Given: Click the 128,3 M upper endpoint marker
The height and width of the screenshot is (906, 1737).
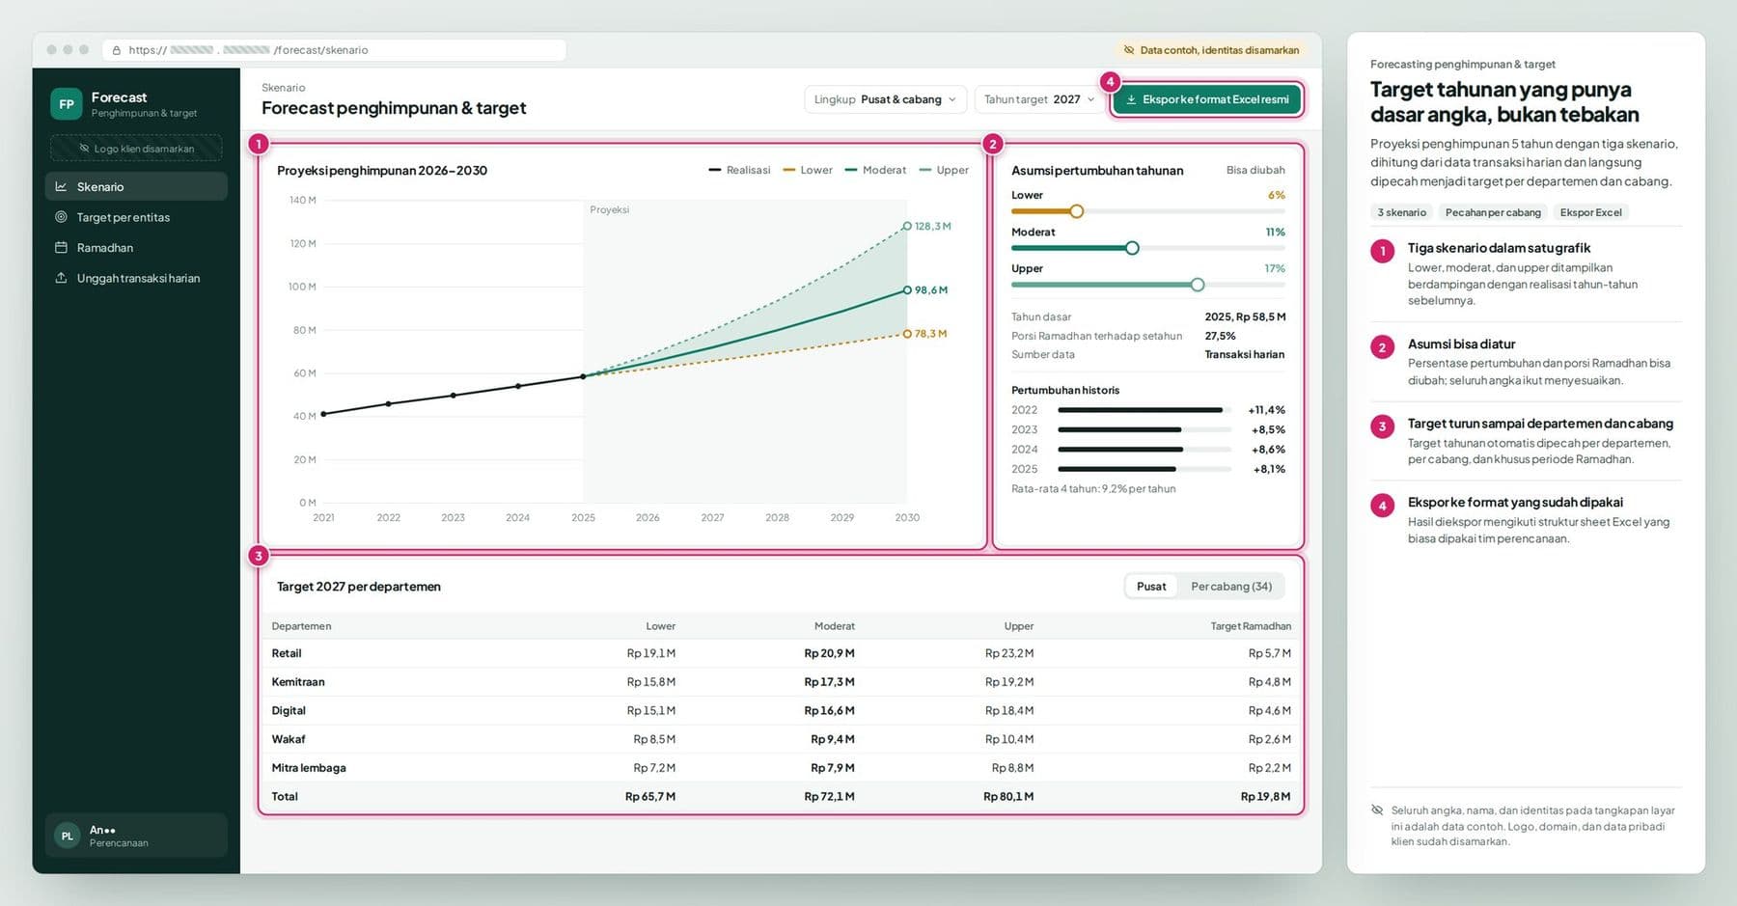Looking at the screenshot, I should click(907, 226).
